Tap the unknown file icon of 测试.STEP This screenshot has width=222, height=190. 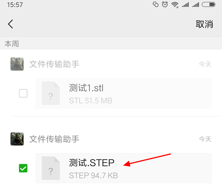tap(51, 168)
